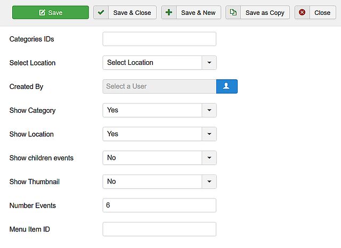Click the copy icon beside Save as Copy
This screenshot has height=248, width=341.
point(233,12)
